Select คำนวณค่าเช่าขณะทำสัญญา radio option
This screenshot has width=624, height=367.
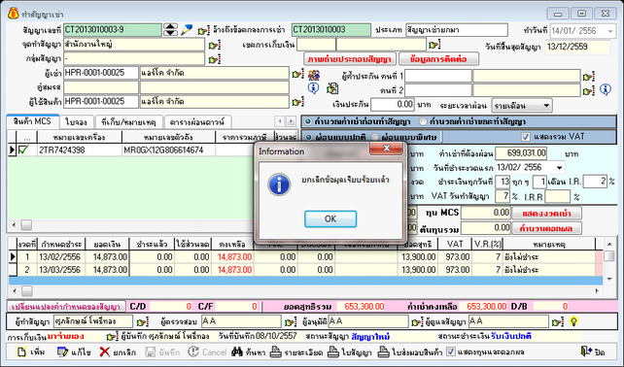tap(423, 121)
